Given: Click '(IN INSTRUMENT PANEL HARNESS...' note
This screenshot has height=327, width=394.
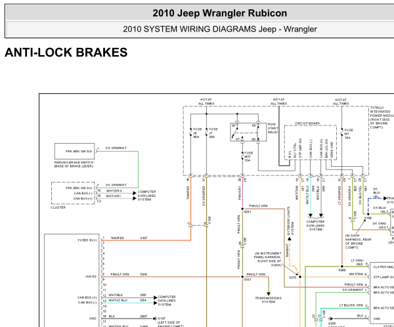Looking at the screenshot, I should [x=268, y=259].
